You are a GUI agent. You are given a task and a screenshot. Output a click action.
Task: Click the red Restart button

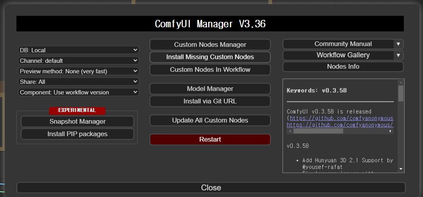point(210,140)
